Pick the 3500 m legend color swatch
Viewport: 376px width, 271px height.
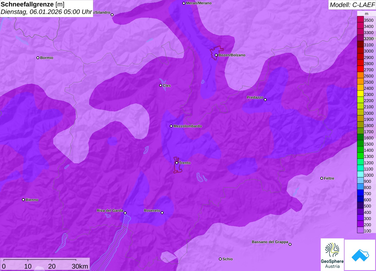[360, 20]
